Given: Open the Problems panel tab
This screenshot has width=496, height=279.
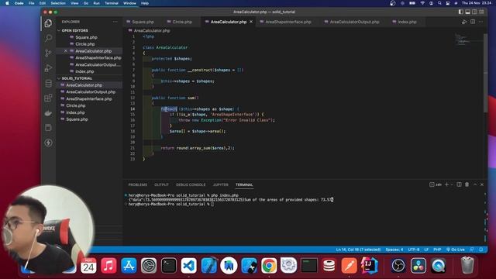Looking at the screenshot, I should click(x=138, y=184).
